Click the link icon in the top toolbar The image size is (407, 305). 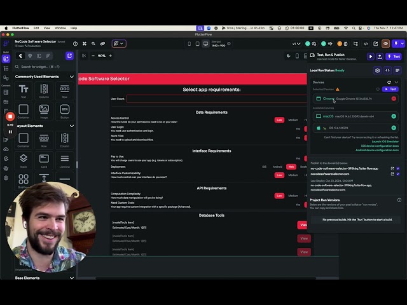(x=103, y=44)
